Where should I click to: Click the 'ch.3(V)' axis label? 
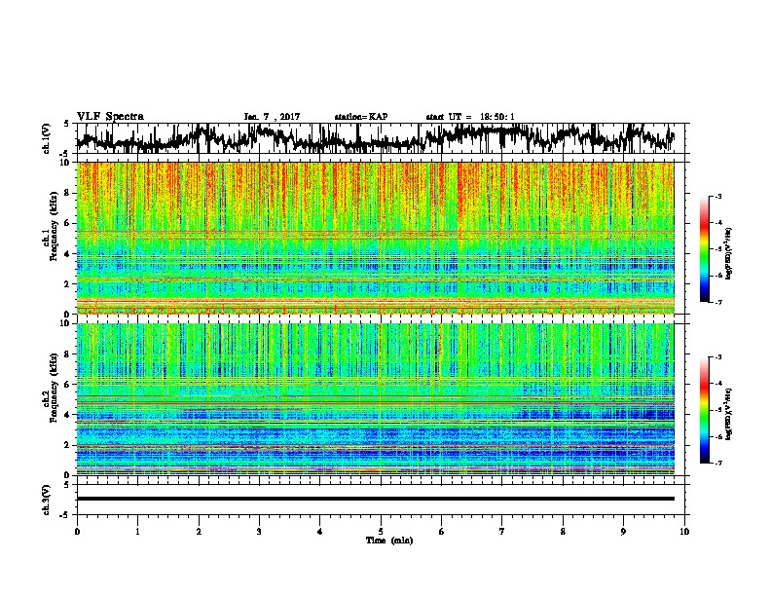click(x=47, y=501)
